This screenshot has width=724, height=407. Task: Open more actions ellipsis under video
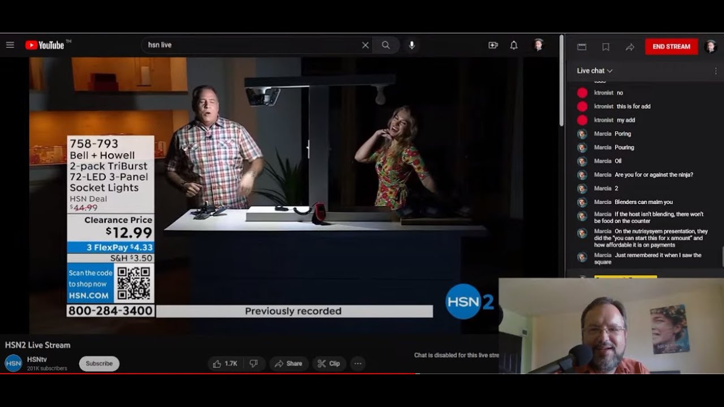(357, 363)
